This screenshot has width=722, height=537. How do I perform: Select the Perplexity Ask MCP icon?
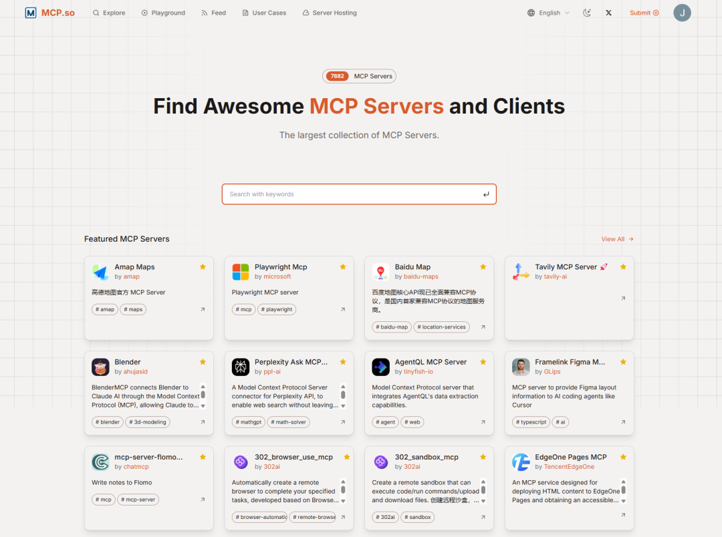click(x=241, y=366)
